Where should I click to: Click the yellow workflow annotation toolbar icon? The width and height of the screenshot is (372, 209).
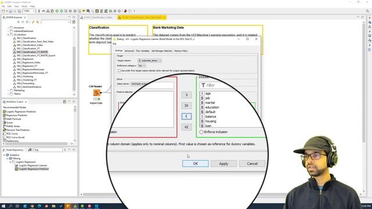tap(84, 11)
